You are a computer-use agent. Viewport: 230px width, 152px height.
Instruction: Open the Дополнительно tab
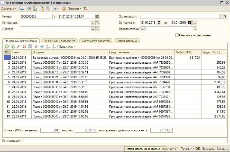pos(127,41)
